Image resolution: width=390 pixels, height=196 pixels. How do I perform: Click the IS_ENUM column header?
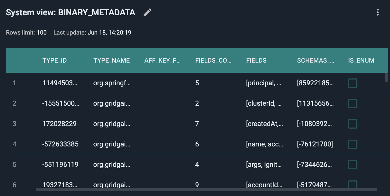pos(361,60)
